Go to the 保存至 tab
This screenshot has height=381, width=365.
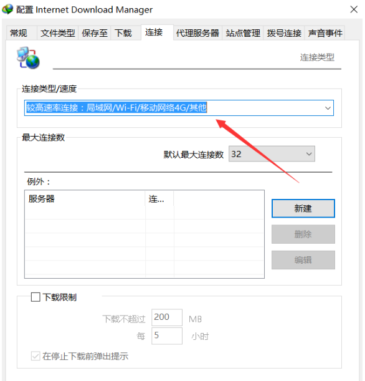coord(95,33)
